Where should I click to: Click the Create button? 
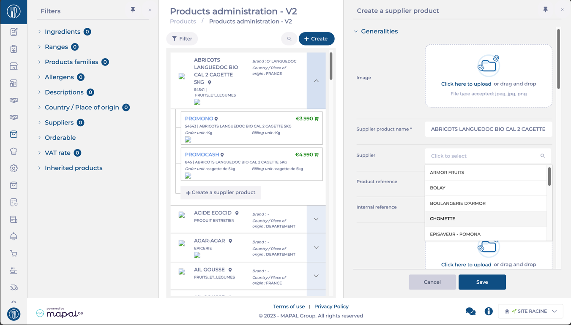pos(317,39)
